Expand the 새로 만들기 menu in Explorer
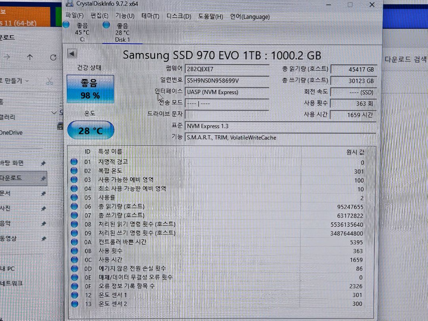 coord(15,80)
